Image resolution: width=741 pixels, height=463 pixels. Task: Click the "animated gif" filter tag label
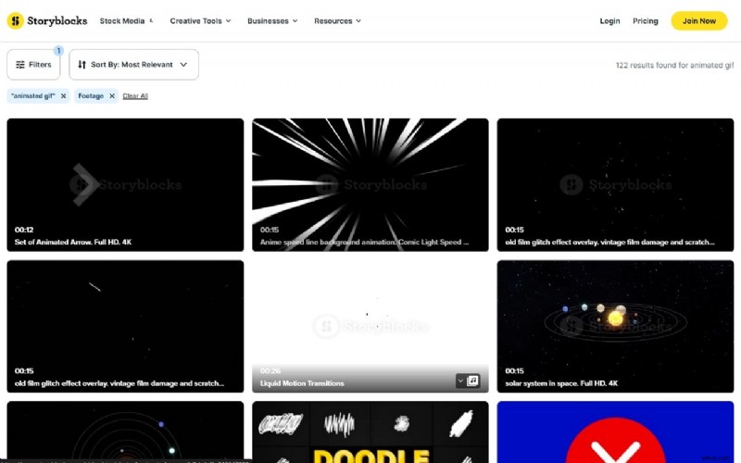pyautogui.click(x=33, y=96)
